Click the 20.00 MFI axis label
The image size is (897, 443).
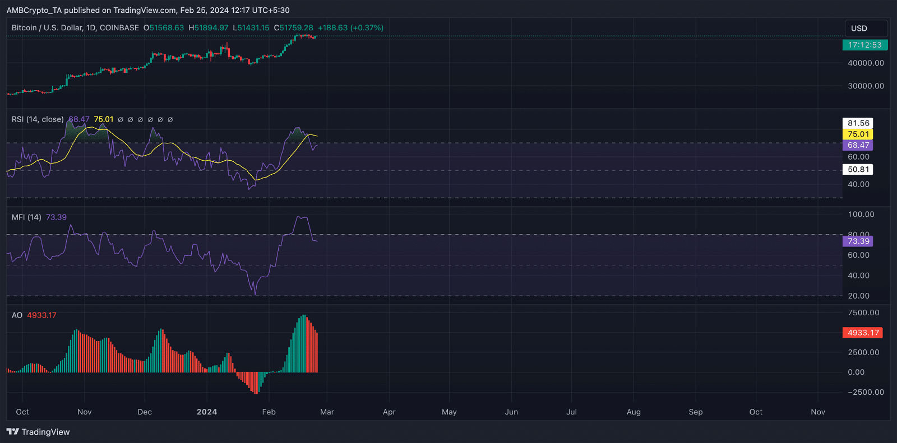pyautogui.click(x=858, y=296)
